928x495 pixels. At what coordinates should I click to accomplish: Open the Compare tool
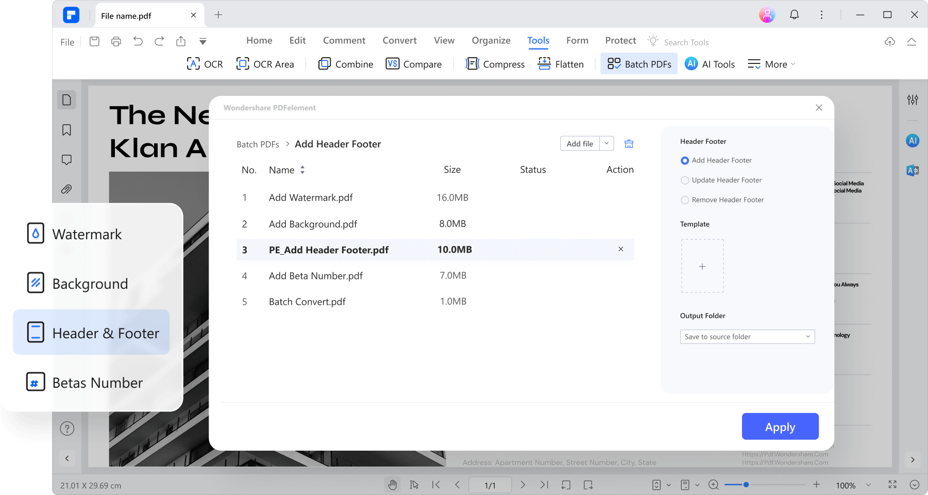(414, 64)
